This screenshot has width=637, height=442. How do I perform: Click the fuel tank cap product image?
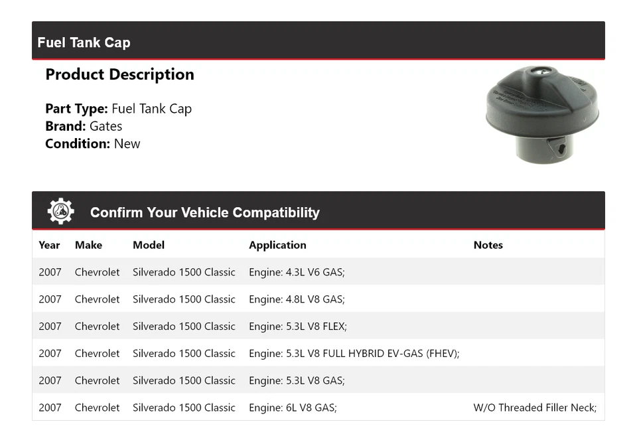tap(542, 114)
